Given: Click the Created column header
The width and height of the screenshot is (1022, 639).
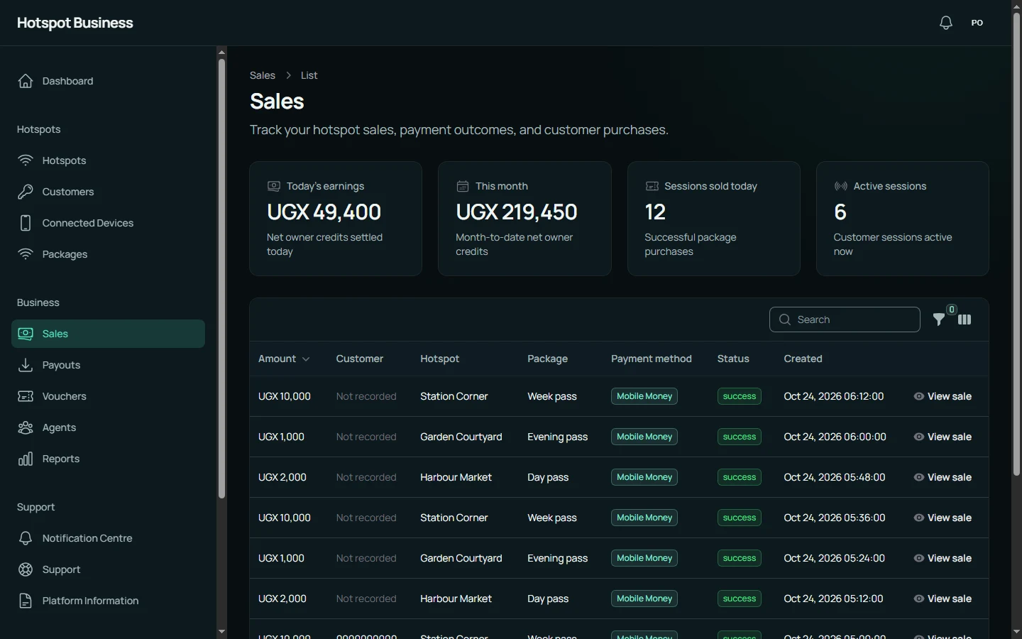Looking at the screenshot, I should pos(803,359).
